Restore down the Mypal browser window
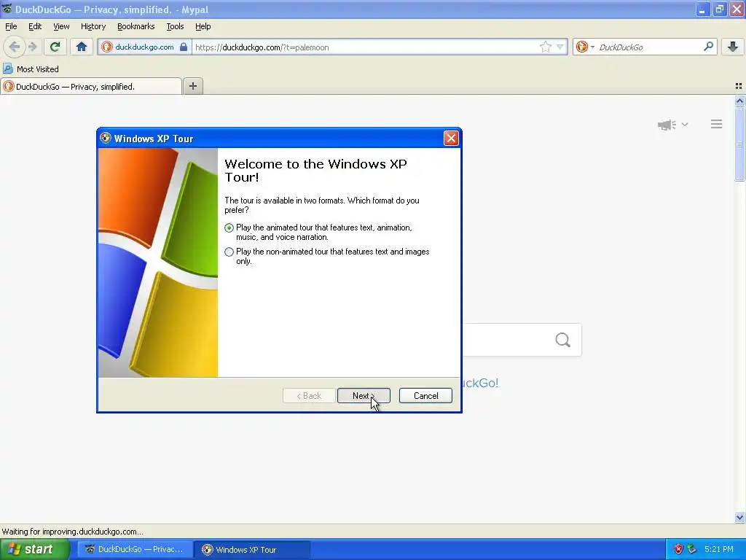 point(719,9)
